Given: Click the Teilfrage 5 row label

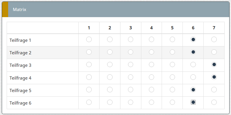Looking at the screenshot, I should 21,90.
